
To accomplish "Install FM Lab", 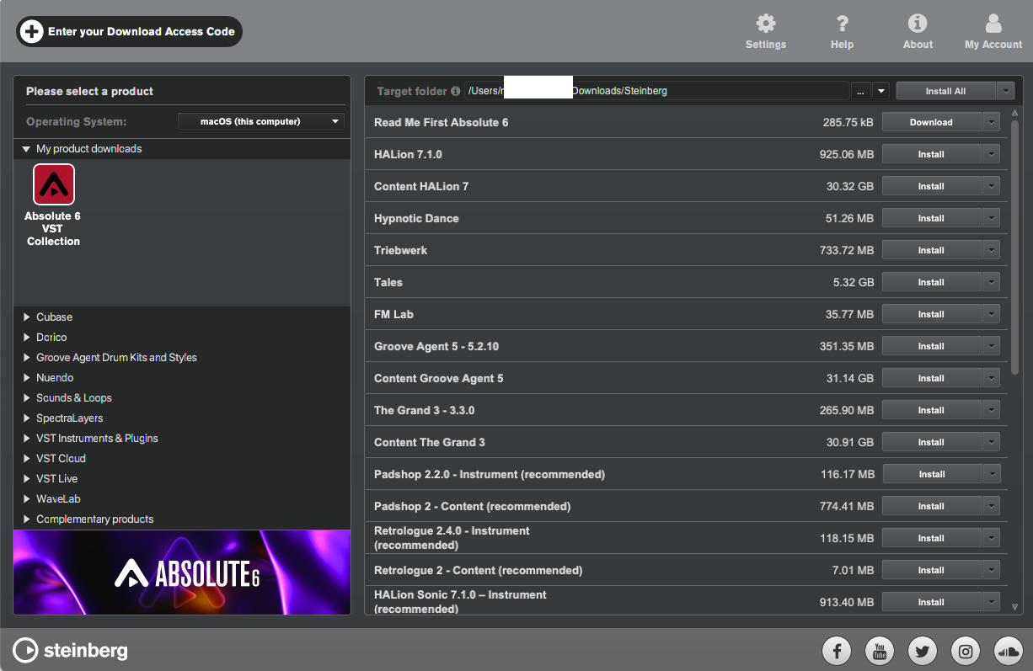I will click(x=931, y=314).
